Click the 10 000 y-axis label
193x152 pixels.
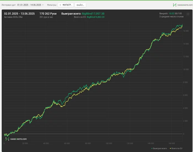[x=186, y=69]
